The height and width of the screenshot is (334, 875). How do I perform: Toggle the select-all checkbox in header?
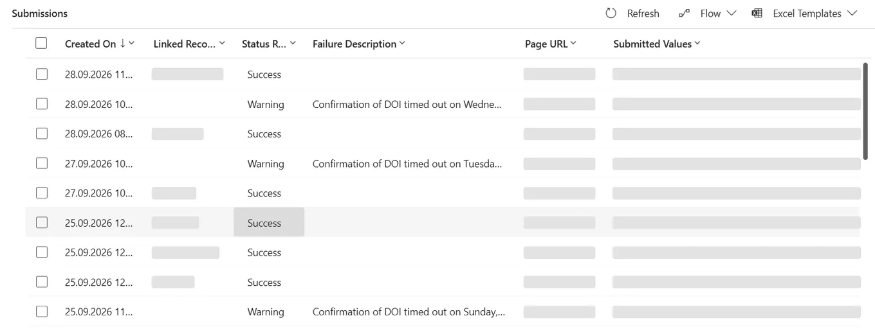tap(42, 43)
